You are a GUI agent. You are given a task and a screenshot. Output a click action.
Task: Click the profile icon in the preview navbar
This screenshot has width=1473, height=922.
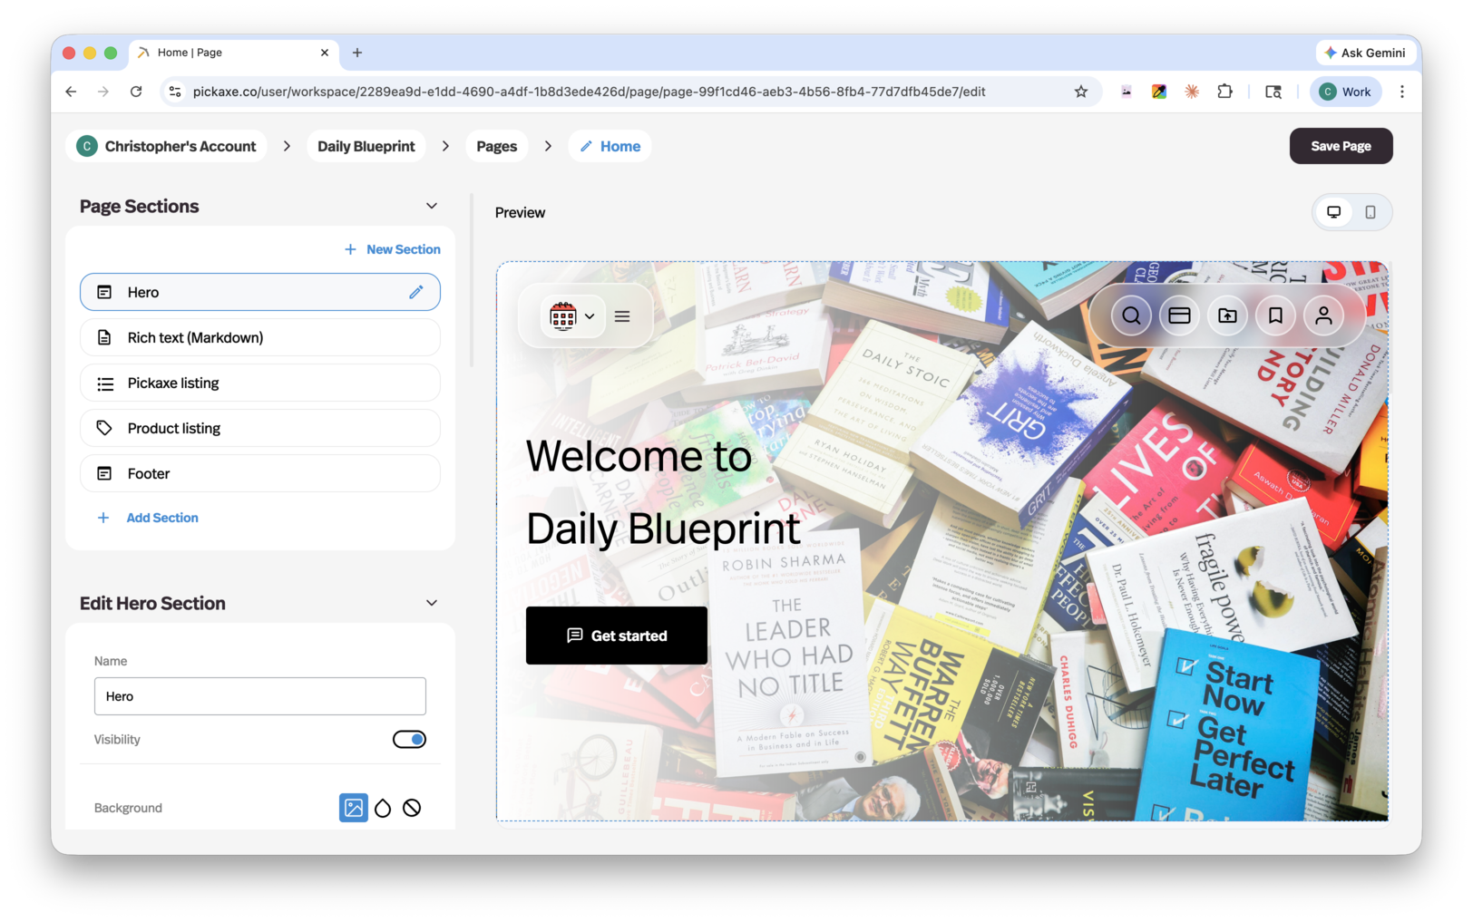pyautogui.click(x=1323, y=315)
